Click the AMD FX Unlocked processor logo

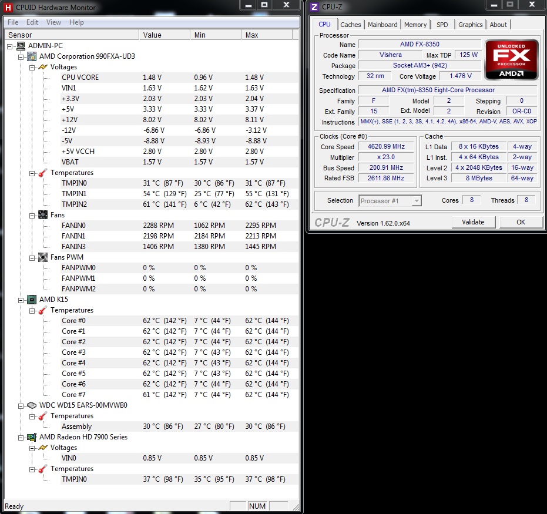[x=511, y=60]
